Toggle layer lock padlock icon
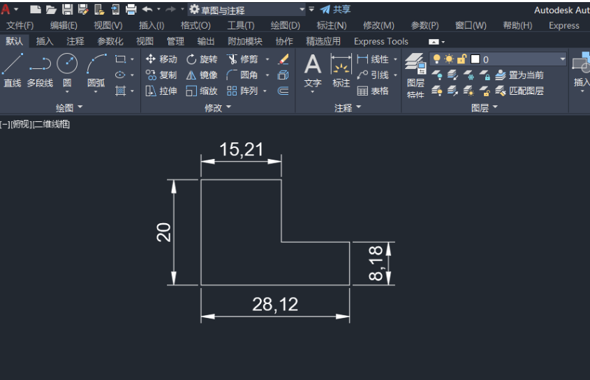 coord(462,59)
